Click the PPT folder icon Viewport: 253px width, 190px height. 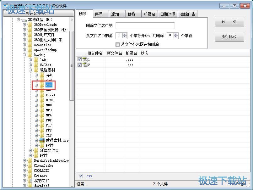click(42, 130)
